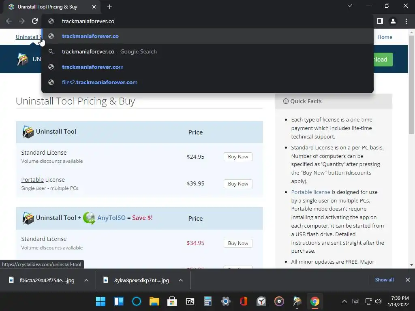Screen dimensions: 415x311
Task: Open Microsoft Office from the taskbar
Action: 244,301
